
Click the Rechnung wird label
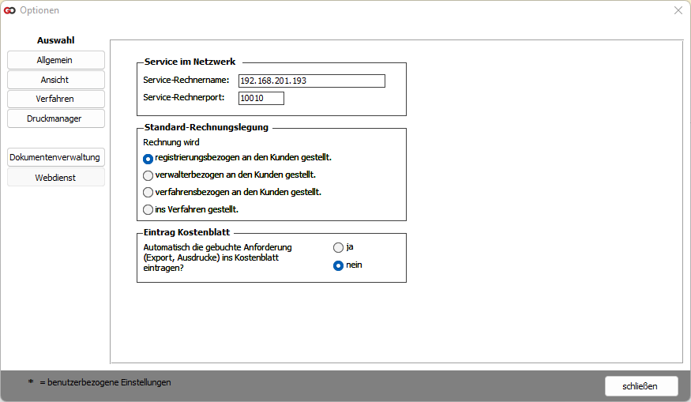click(171, 142)
